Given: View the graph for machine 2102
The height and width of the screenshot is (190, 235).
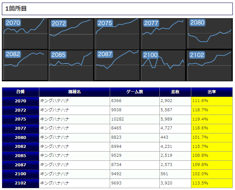Looking at the screenshot, I should 209,65.
